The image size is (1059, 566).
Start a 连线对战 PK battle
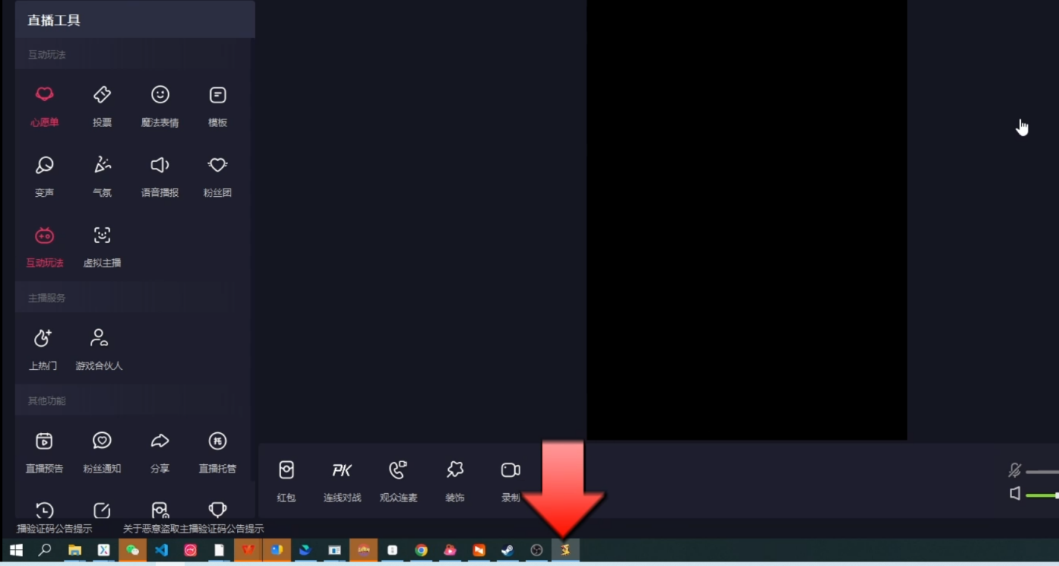coord(342,481)
